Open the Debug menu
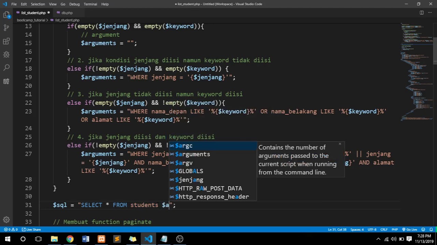Viewport: 437px width, 245px height. click(74, 4)
